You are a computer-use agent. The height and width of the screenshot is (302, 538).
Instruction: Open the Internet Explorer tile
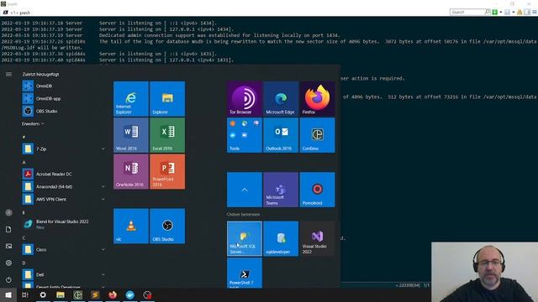[131, 99]
